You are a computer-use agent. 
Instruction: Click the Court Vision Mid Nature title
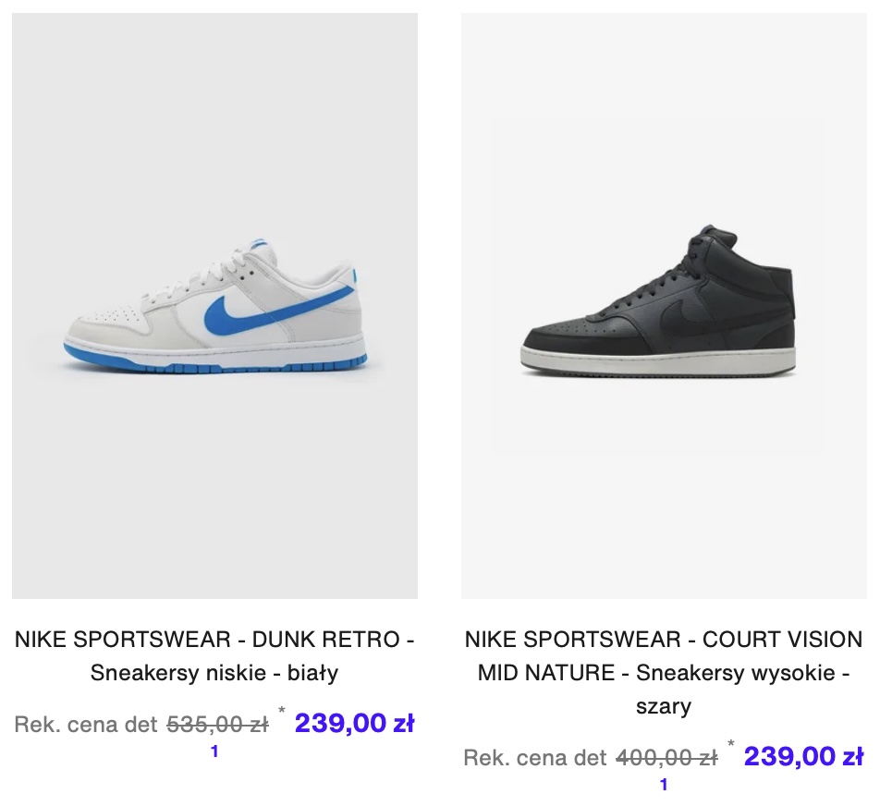coord(664,672)
